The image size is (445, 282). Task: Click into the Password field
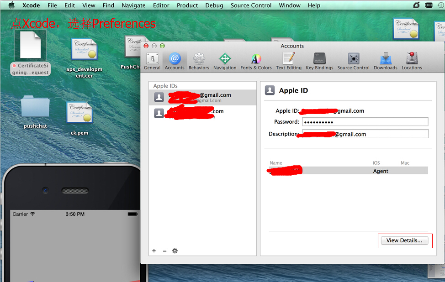pos(365,122)
